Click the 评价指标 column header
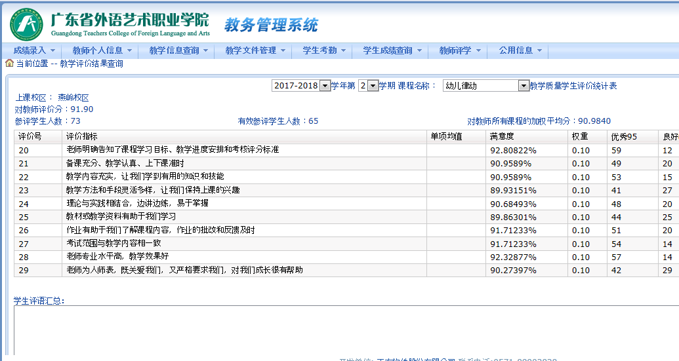The height and width of the screenshot is (361, 679). [82, 136]
